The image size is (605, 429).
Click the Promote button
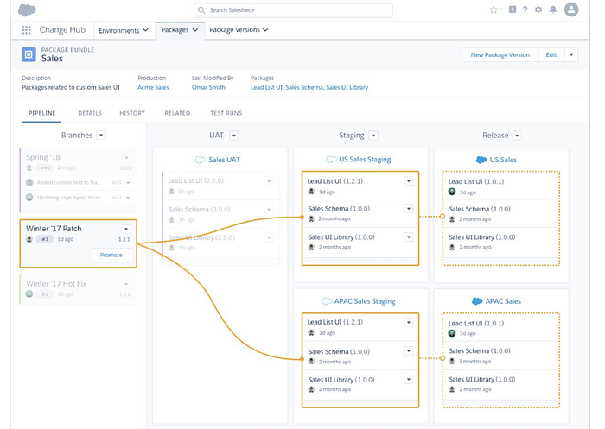111,255
